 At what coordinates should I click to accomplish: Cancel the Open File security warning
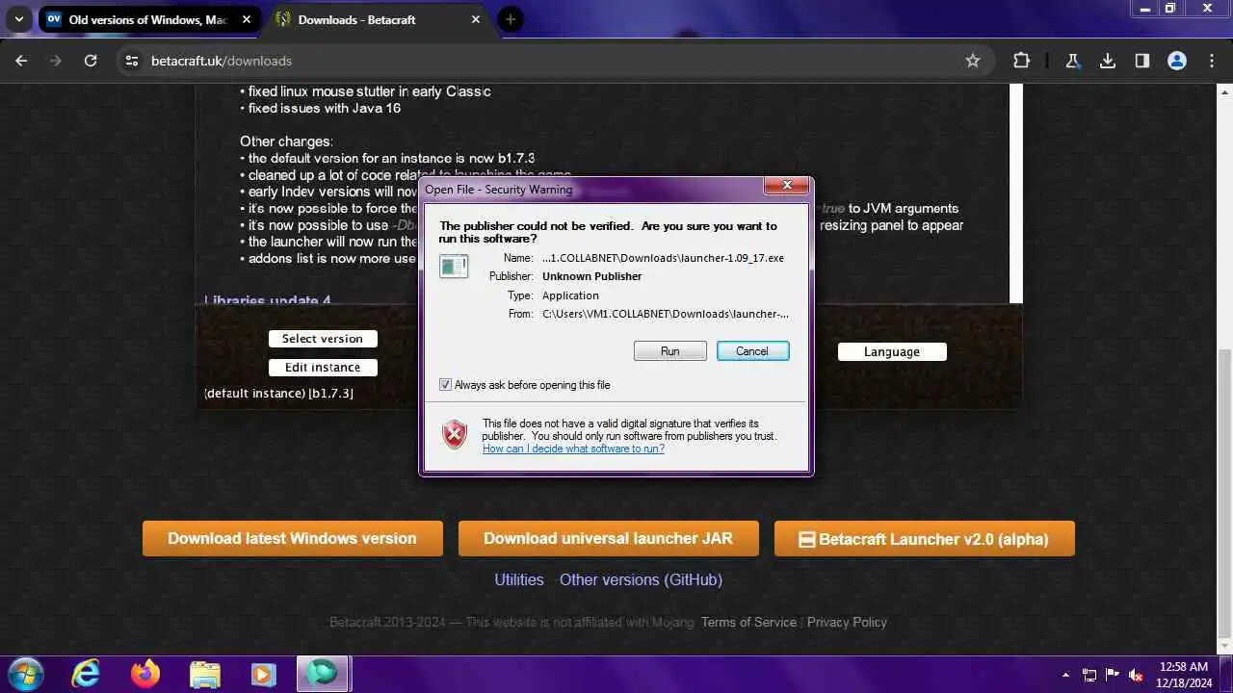(752, 351)
